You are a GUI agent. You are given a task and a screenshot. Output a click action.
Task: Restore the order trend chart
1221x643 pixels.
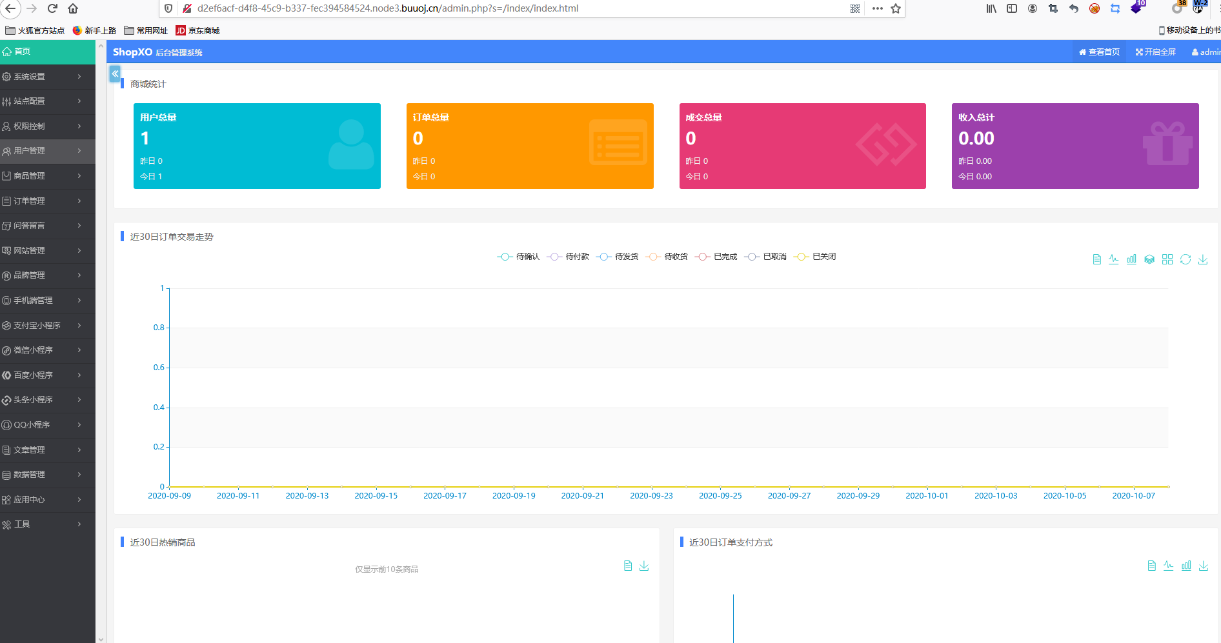click(1186, 259)
